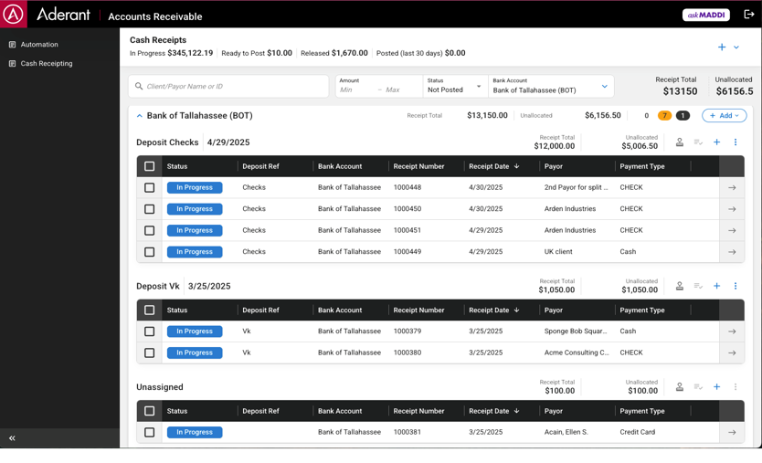Open receipt 1000450 with arrow
The height and width of the screenshot is (463, 762).
(x=732, y=209)
